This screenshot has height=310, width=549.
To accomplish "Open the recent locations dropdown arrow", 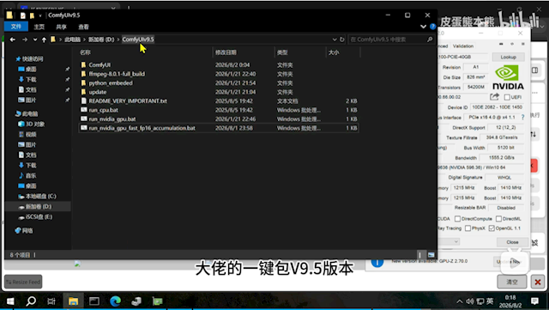I will [x=35, y=40].
